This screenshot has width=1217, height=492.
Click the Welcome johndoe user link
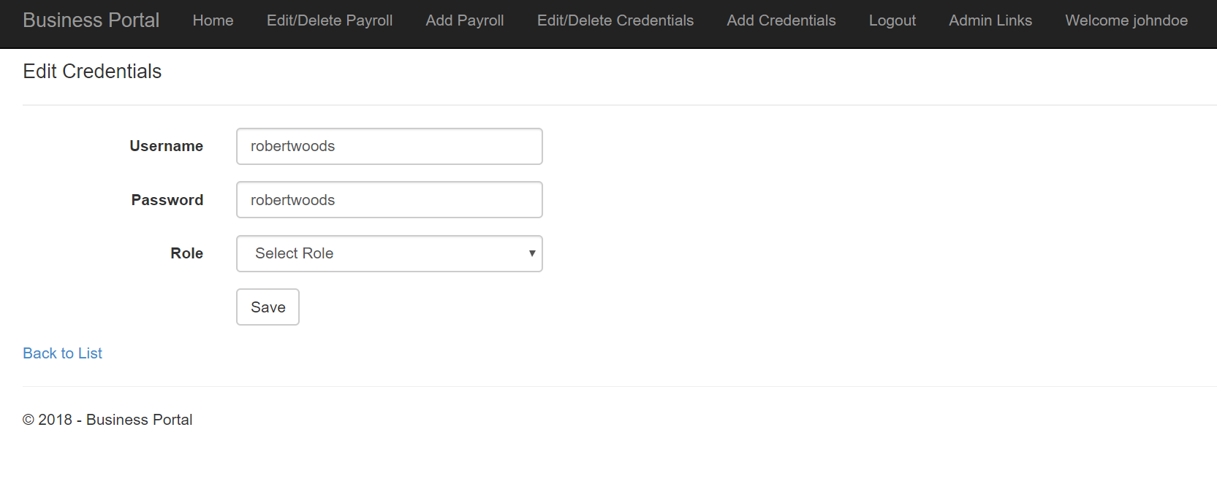point(1126,20)
